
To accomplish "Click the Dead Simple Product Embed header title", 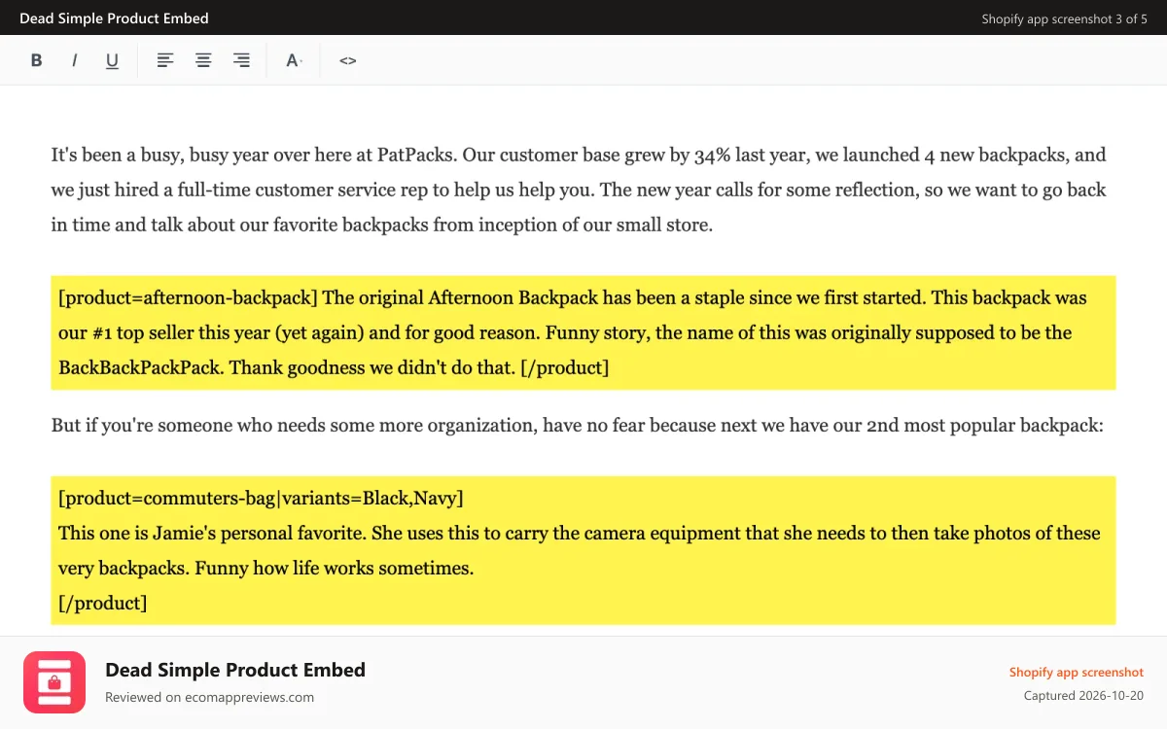I will coord(114,18).
